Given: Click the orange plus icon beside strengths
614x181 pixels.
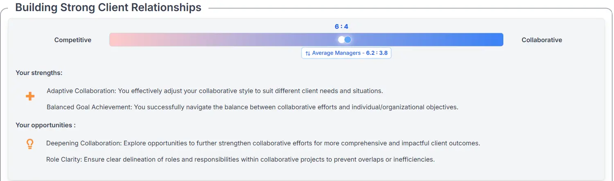Looking at the screenshot, I should pos(30,97).
